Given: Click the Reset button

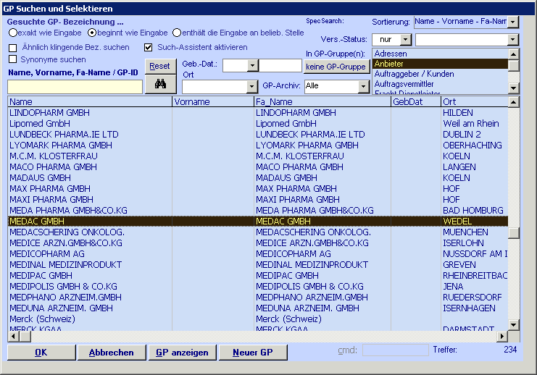Looking at the screenshot, I should click(161, 66).
